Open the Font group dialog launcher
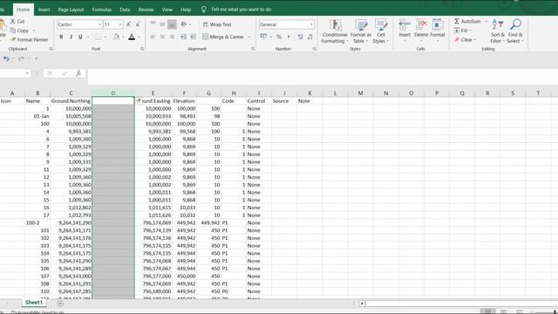This screenshot has height=314, width=558. 142,49
